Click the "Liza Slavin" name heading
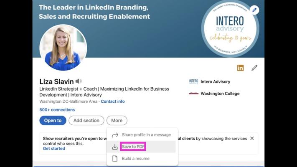 coord(56,81)
